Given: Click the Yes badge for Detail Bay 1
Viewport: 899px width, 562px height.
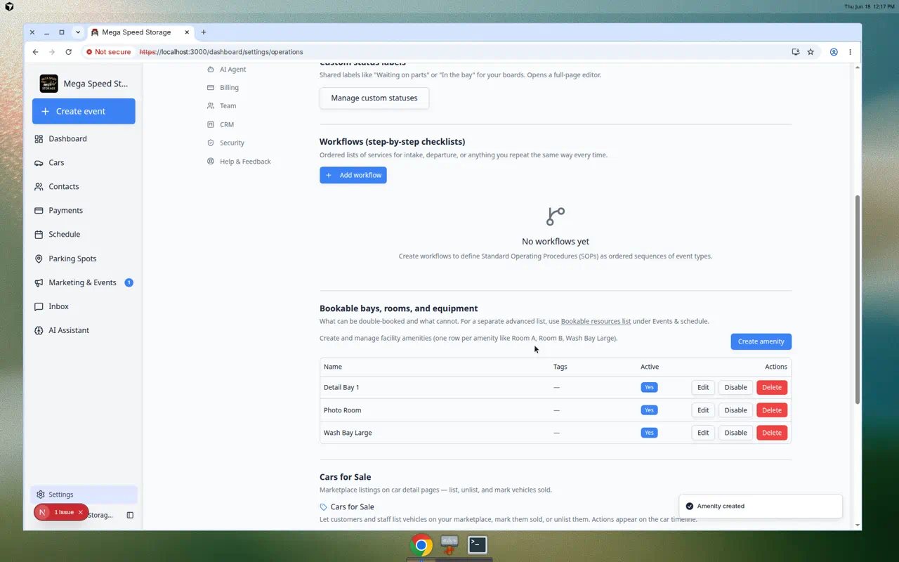Looking at the screenshot, I should click(x=649, y=387).
